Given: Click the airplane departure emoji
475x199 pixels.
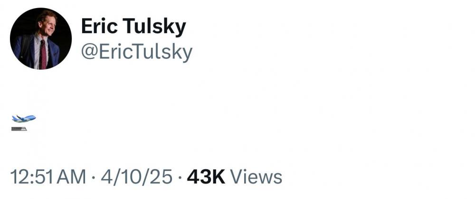Looking at the screenshot, I should click(23, 122).
